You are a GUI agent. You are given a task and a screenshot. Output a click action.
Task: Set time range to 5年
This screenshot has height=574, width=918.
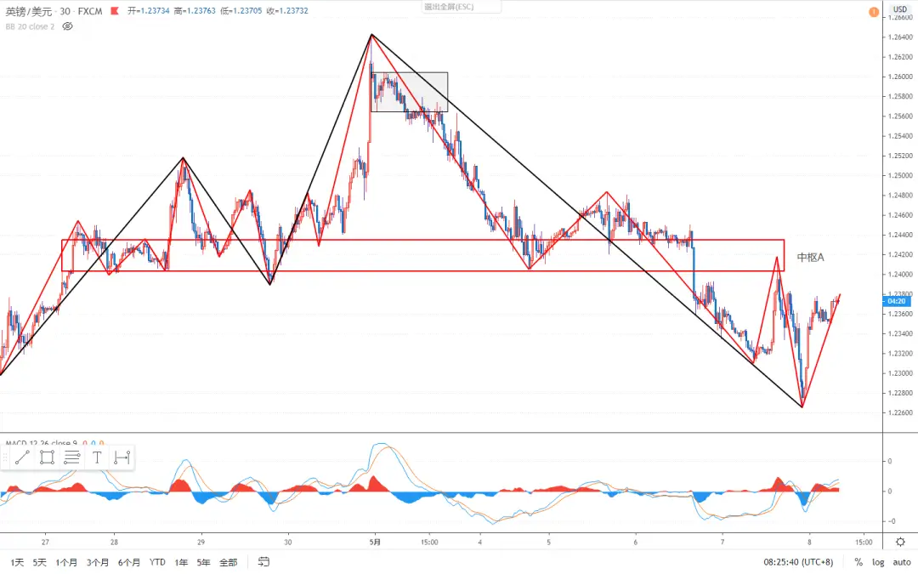[203, 562]
